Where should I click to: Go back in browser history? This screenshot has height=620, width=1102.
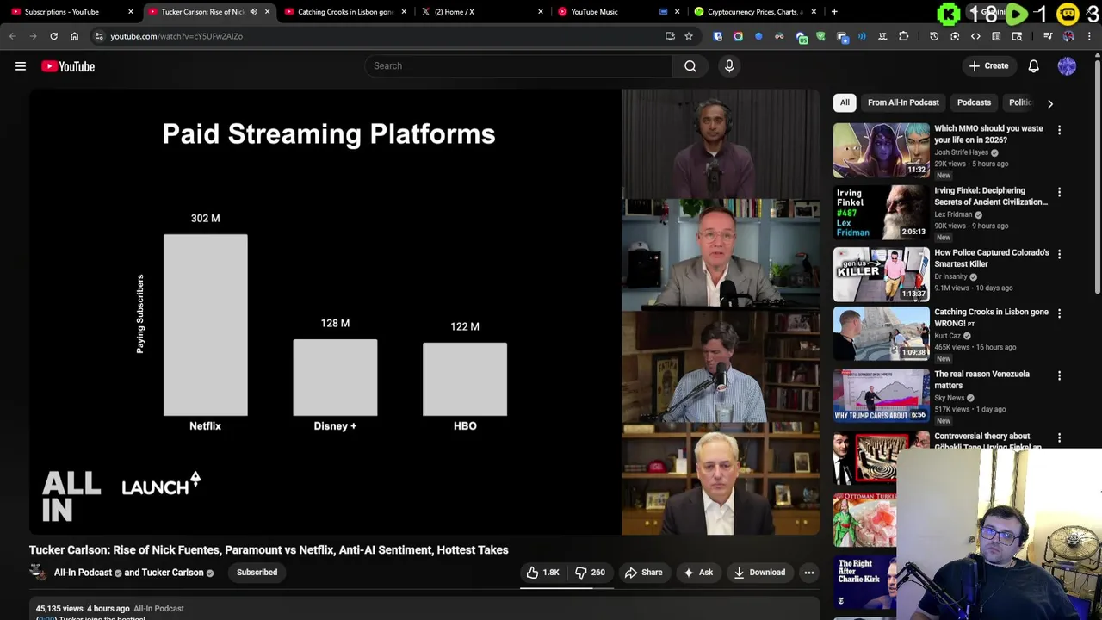(x=12, y=36)
